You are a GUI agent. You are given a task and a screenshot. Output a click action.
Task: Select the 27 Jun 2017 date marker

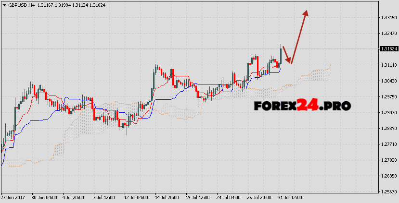coord(13,198)
